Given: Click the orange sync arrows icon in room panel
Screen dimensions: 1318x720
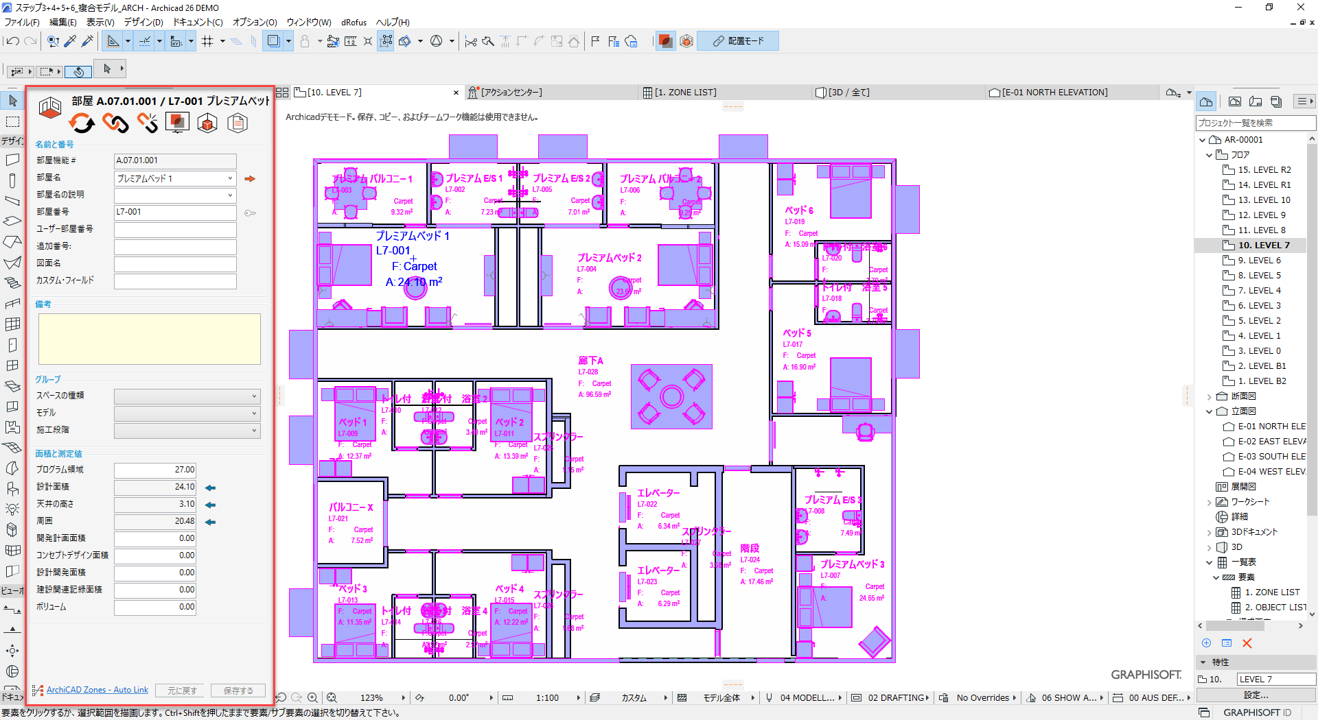Looking at the screenshot, I should [x=82, y=123].
